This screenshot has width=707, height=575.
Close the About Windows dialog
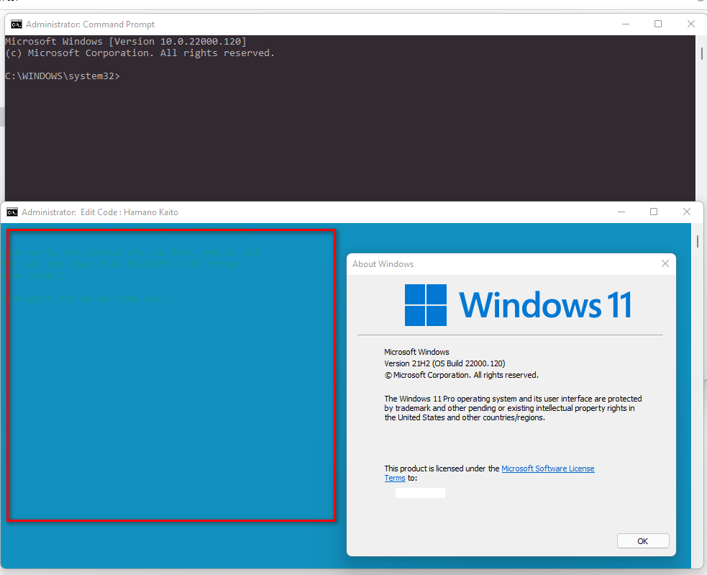665,263
